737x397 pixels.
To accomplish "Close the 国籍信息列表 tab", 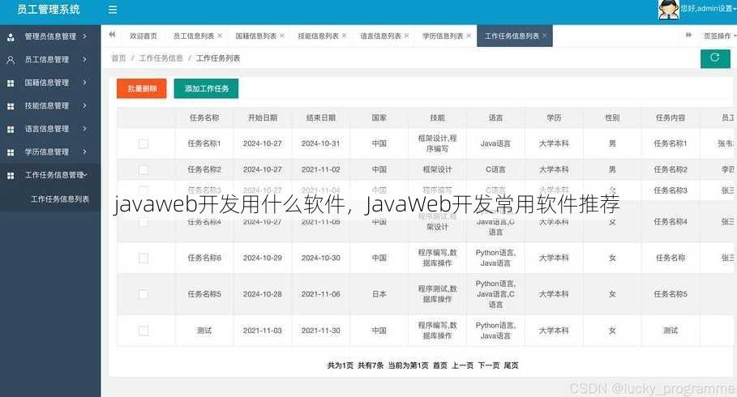I will 282,36.
